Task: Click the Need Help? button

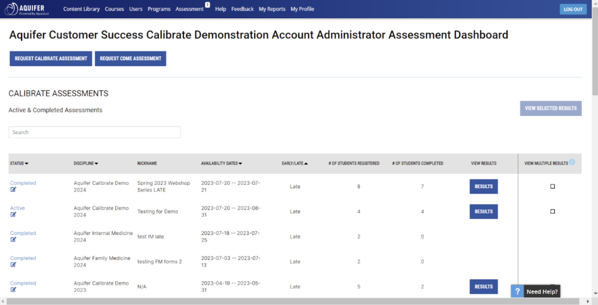Action: pyautogui.click(x=542, y=292)
